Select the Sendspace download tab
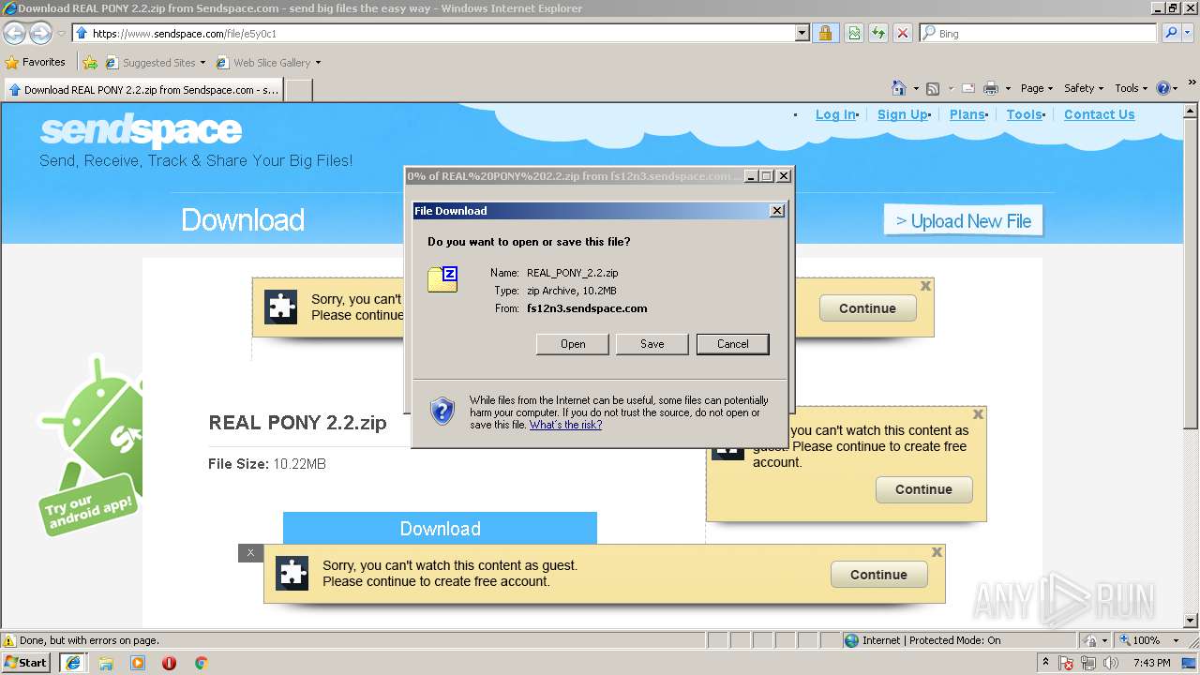This screenshot has width=1200, height=675. [142, 90]
